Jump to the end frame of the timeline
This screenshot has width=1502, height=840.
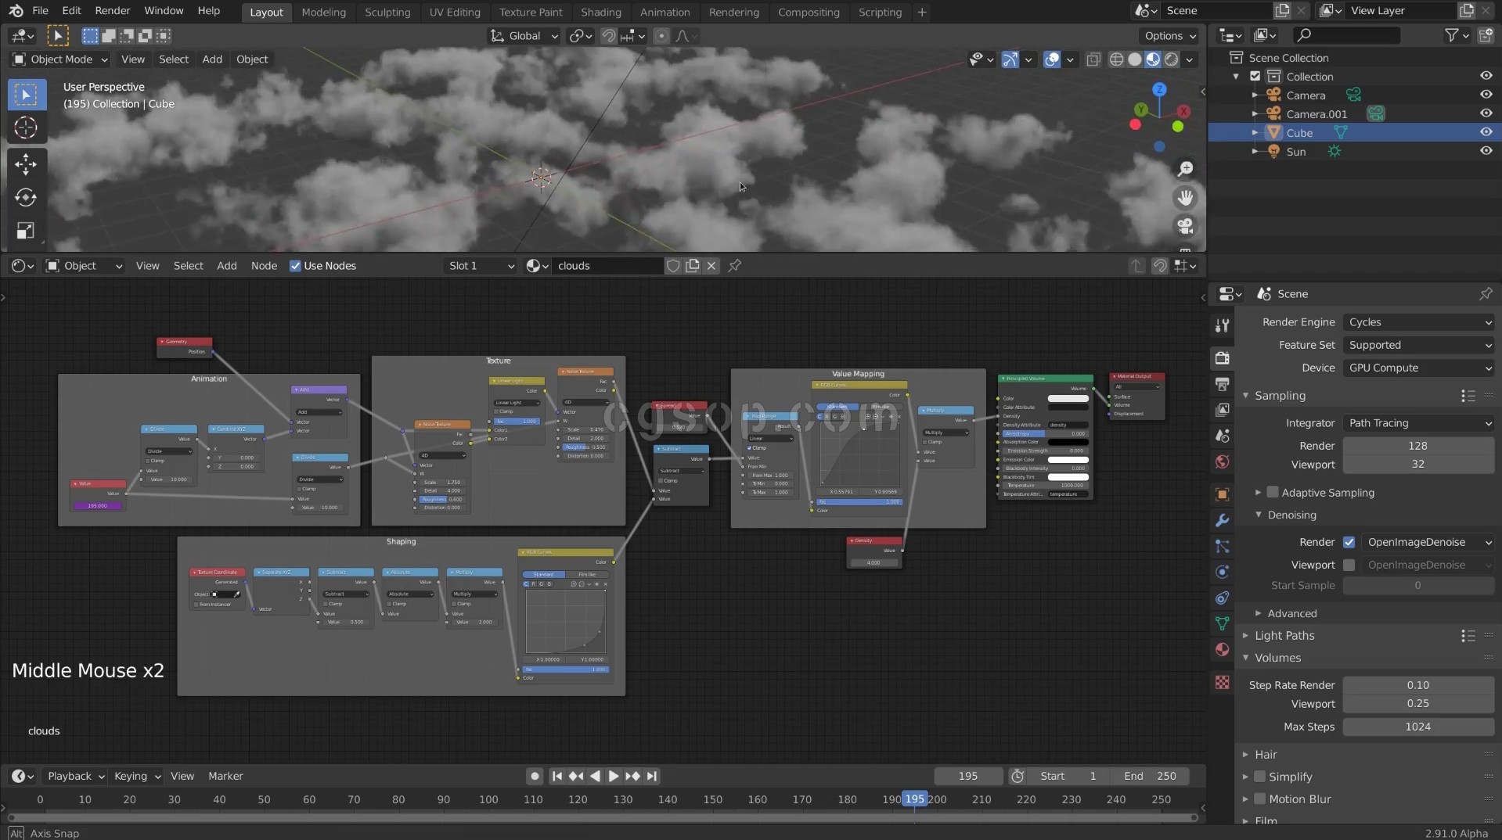click(652, 776)
